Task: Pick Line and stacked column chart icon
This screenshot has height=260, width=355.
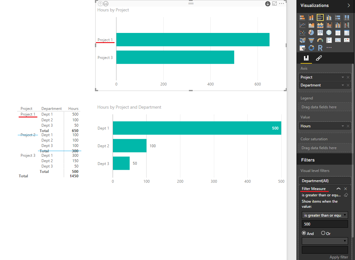Action: (x=329, y=25)
